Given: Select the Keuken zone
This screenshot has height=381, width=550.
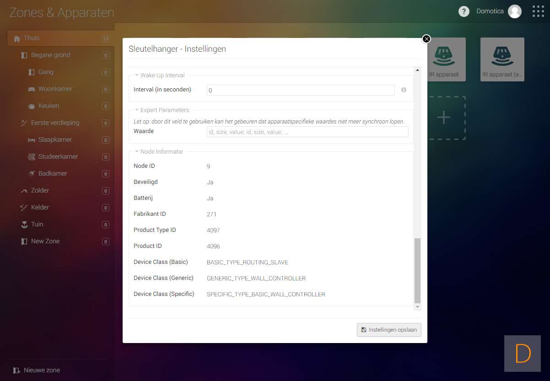Looking at the screenshot, I should tap(49, 106).
